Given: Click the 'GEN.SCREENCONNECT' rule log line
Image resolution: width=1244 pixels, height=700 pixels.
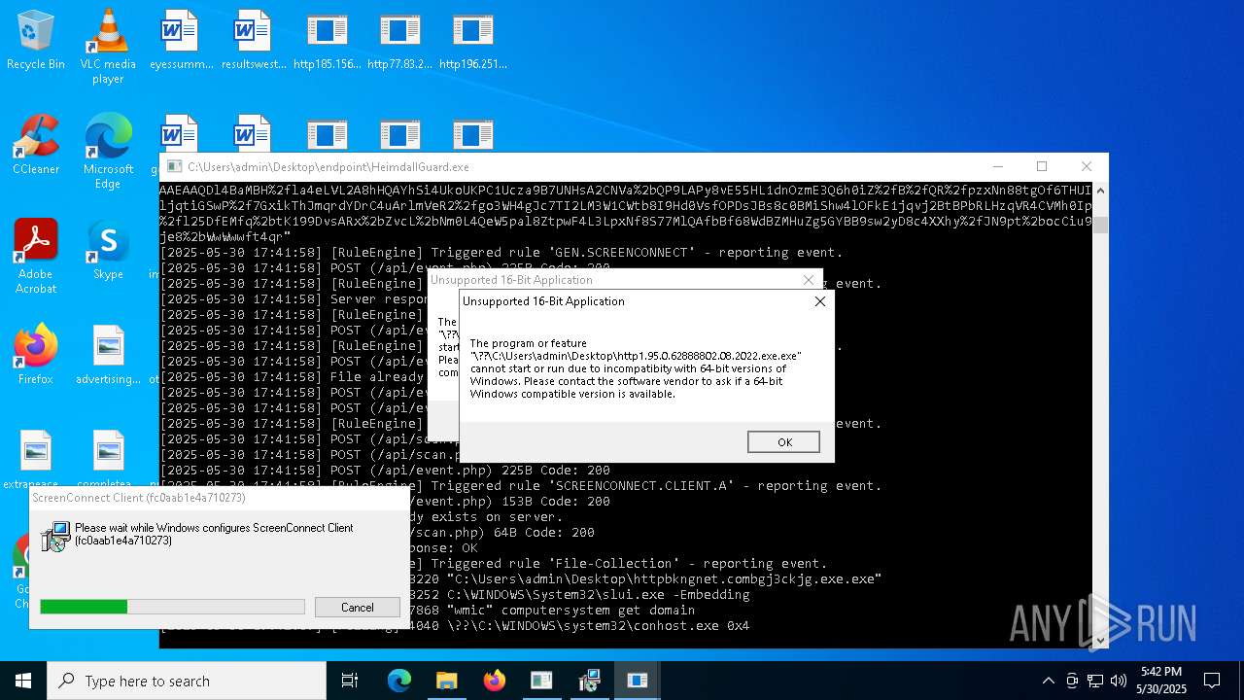Looking at the screenshot, I should pyautogui.click(x=501, y=252).
